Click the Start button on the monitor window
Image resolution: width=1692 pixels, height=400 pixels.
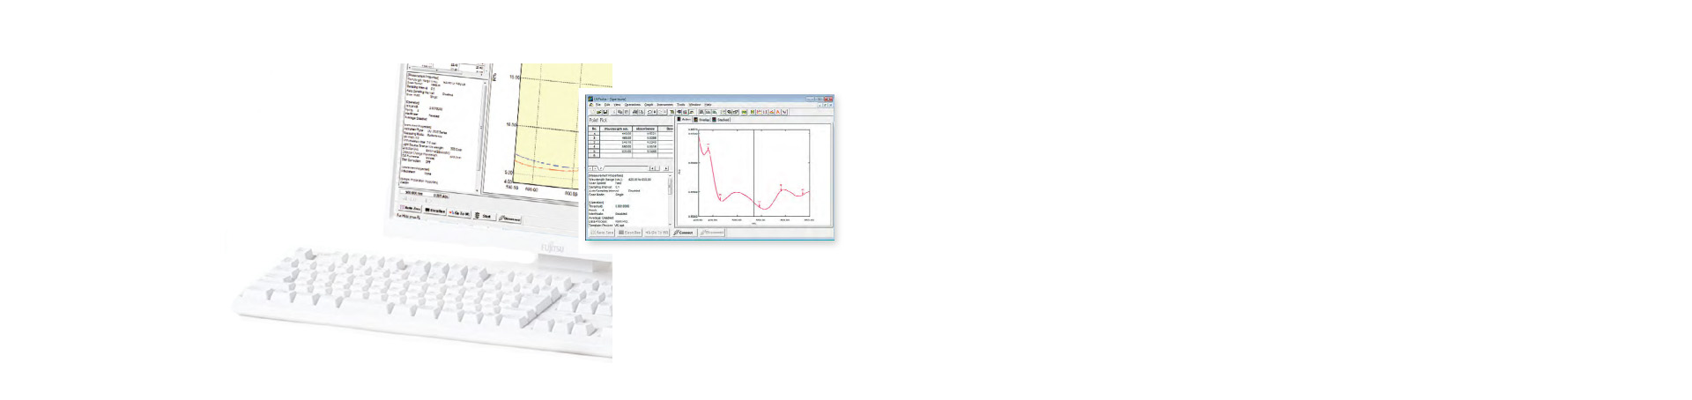pos(485,216)
